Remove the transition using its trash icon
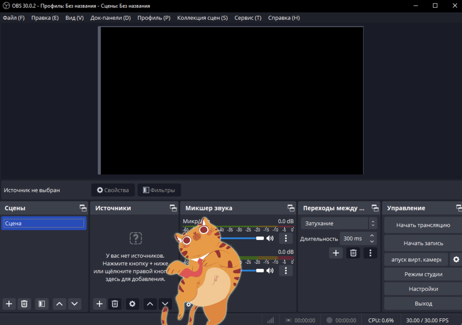 pos(353,253)
